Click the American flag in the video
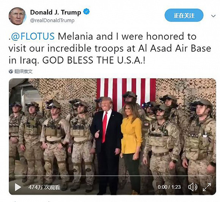Image resolution: width=220 pixels, height=202 pixels. (x=126, y=91)
